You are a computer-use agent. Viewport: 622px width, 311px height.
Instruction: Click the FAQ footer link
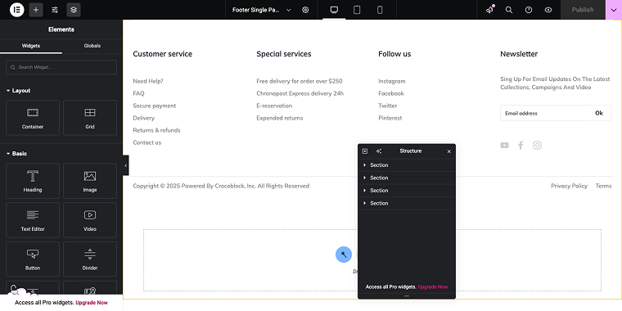[138, 93]
